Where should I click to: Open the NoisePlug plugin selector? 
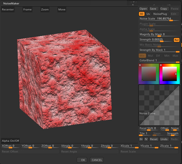point(160,14)
